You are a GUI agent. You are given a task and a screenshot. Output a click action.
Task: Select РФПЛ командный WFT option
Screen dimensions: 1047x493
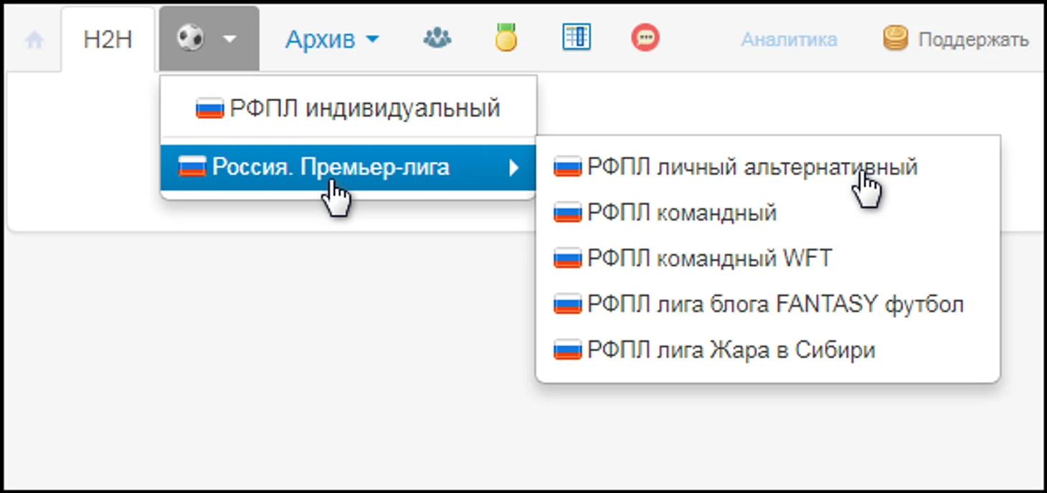coord(692,257)
